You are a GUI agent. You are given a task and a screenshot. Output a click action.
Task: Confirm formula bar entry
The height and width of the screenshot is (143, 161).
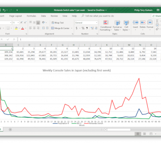(x=8, y=39)
